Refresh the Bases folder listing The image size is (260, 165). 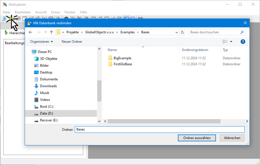[182, 32]
